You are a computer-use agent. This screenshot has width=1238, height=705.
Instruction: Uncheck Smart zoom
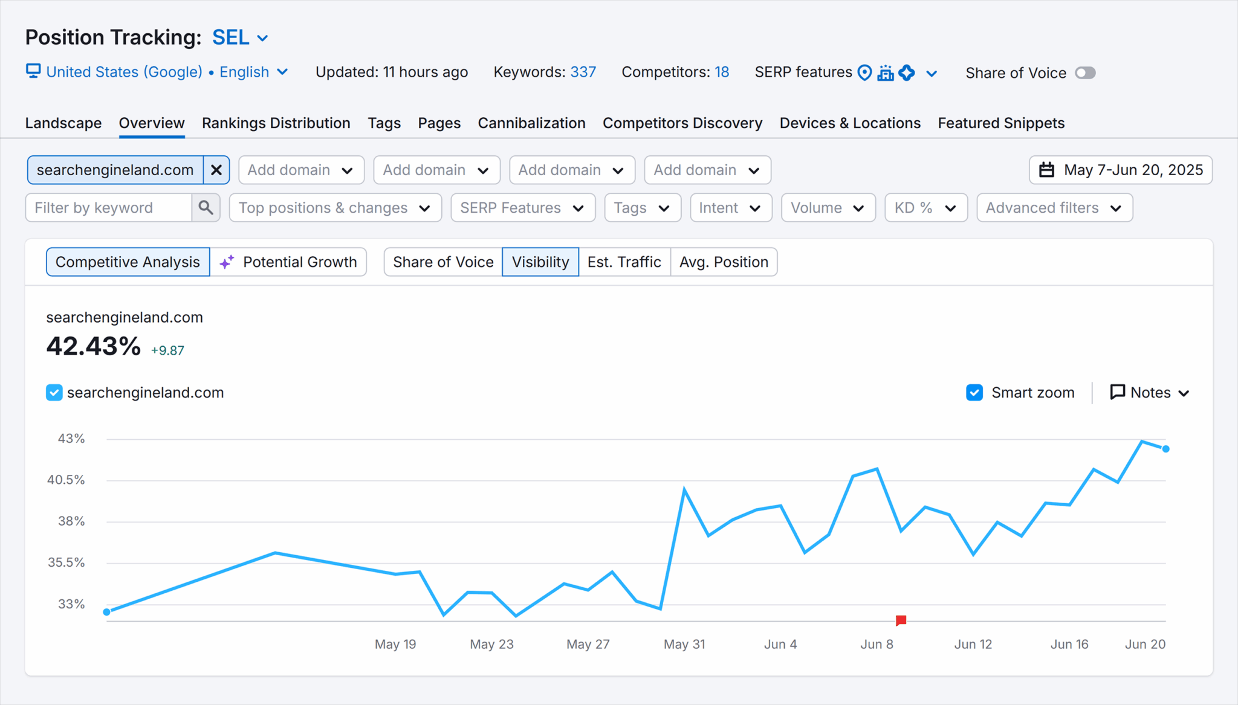(974, 392)
